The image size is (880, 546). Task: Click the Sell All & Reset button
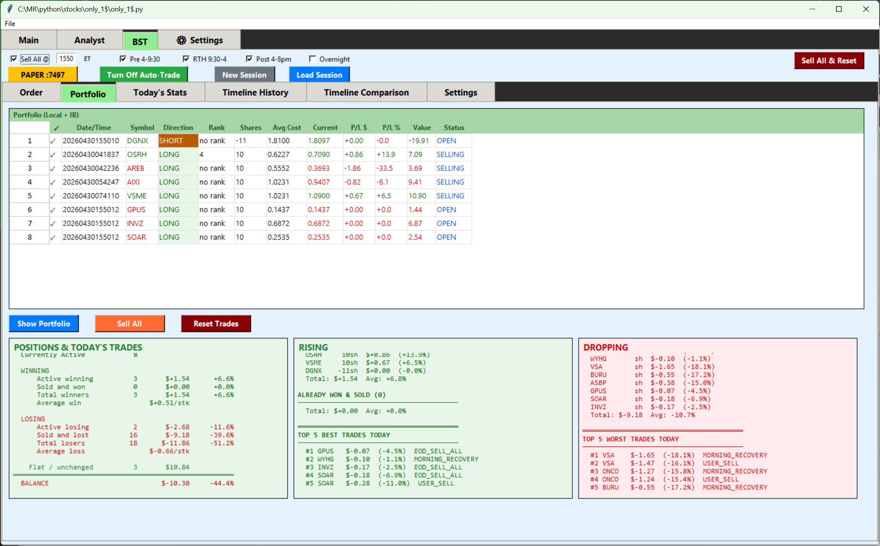tap(829, 60)
